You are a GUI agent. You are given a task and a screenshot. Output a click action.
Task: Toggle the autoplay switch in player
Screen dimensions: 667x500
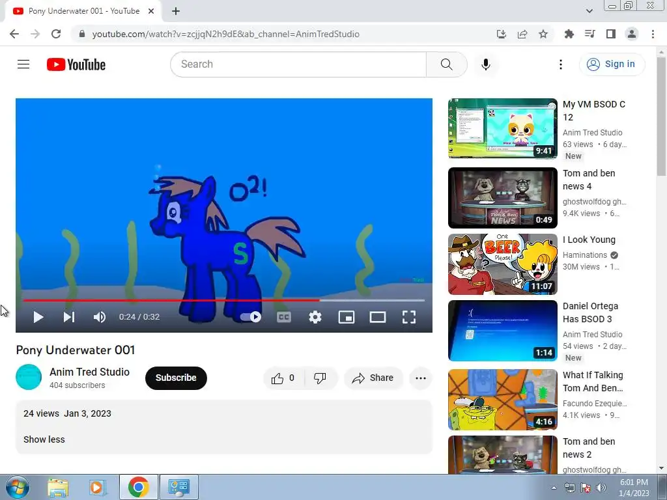coord(251,317)
